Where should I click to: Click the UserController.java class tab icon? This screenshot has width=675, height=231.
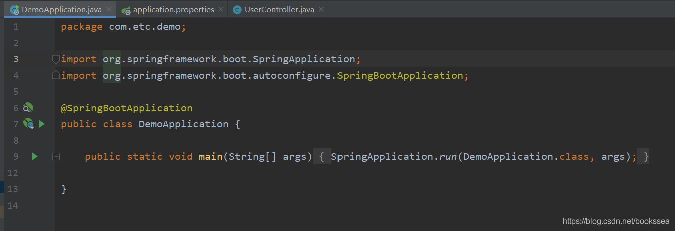click(x=237, y=10)
